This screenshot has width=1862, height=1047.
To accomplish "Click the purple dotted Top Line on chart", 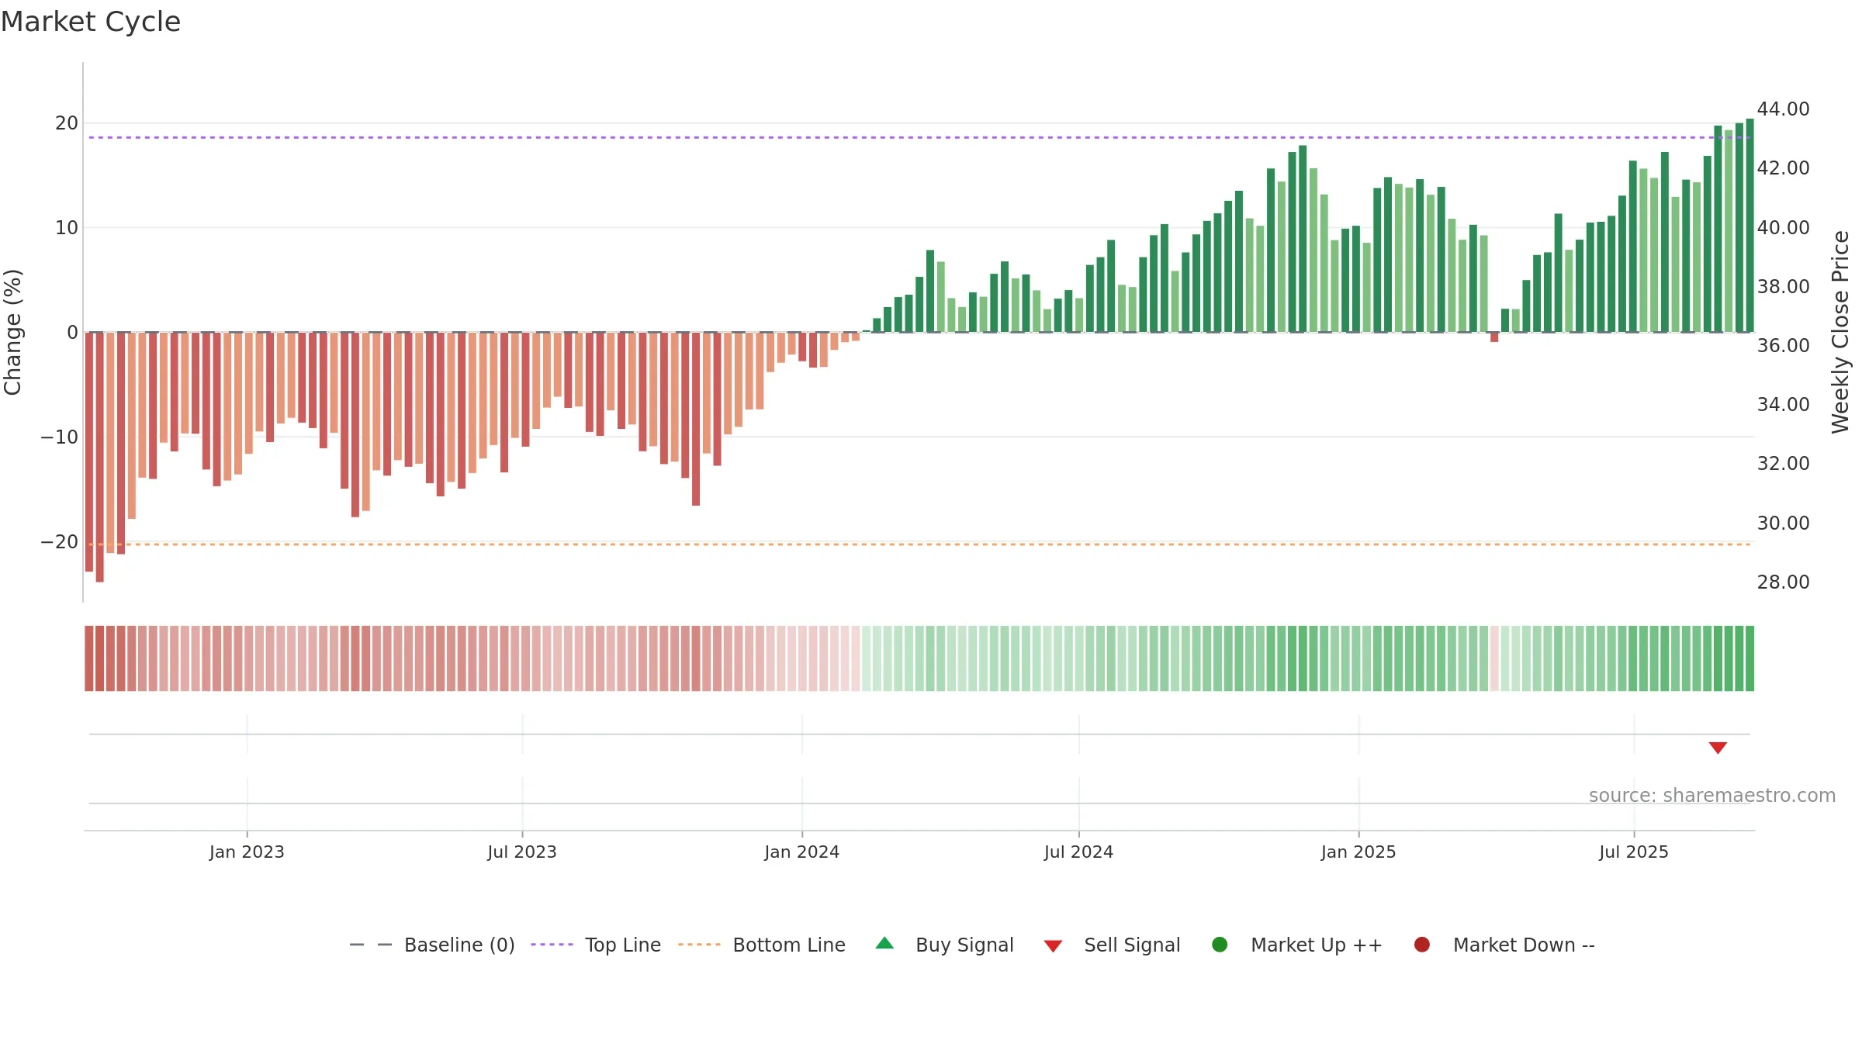I will click(919, 137).
